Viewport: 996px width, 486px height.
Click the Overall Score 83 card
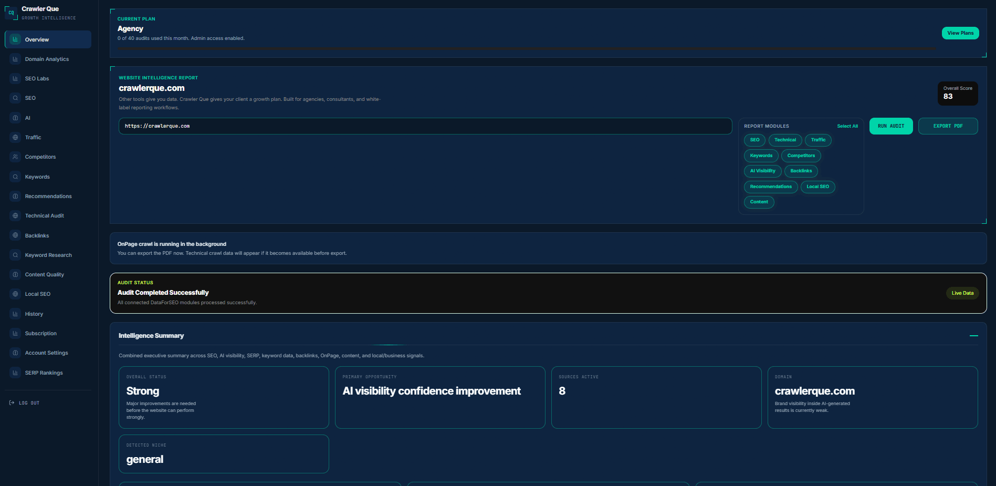point(958,94)
